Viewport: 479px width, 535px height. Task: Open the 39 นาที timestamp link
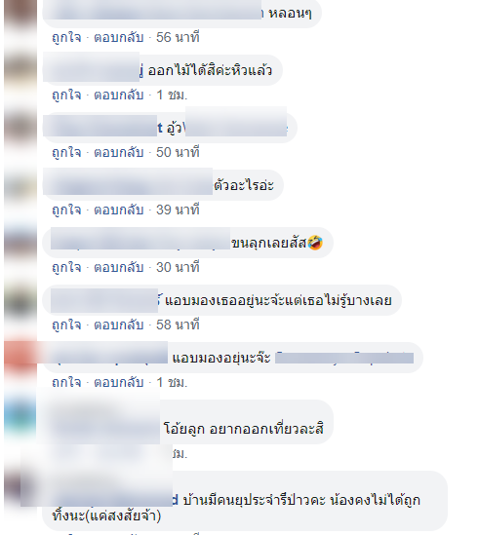pyautogui.click(x=178, y=210)
